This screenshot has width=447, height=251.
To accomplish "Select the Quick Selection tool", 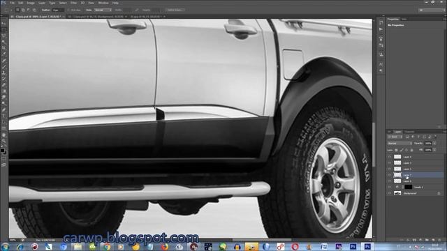I will click(3, 42).
